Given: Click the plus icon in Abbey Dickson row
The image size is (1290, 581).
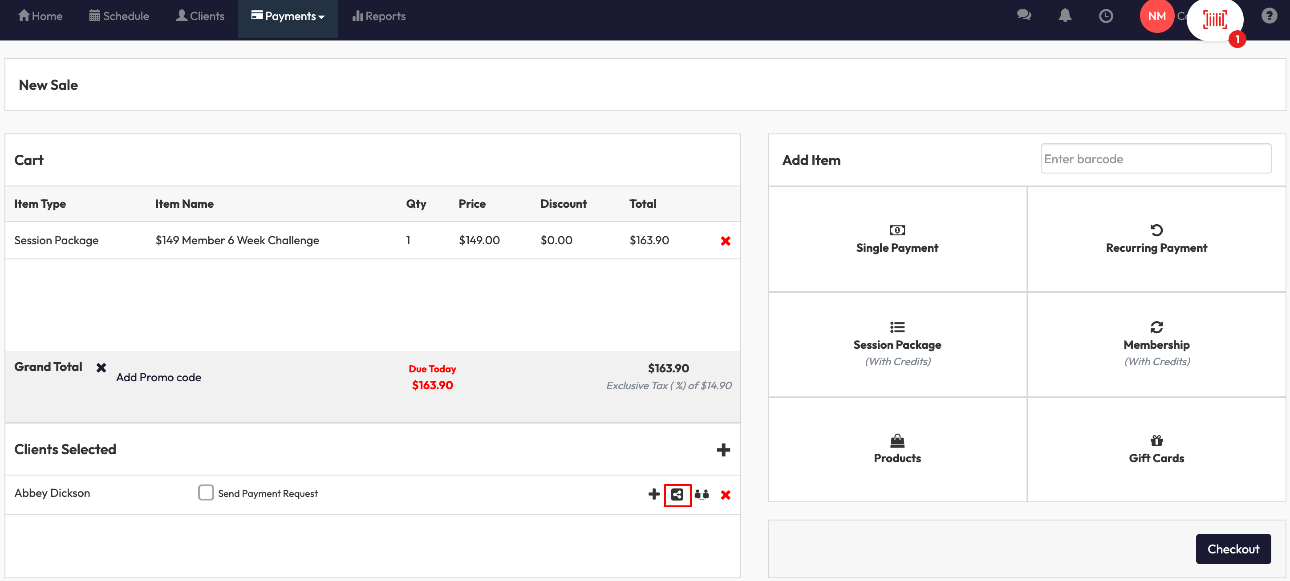Looking at the screenshot, I should 653,494.
